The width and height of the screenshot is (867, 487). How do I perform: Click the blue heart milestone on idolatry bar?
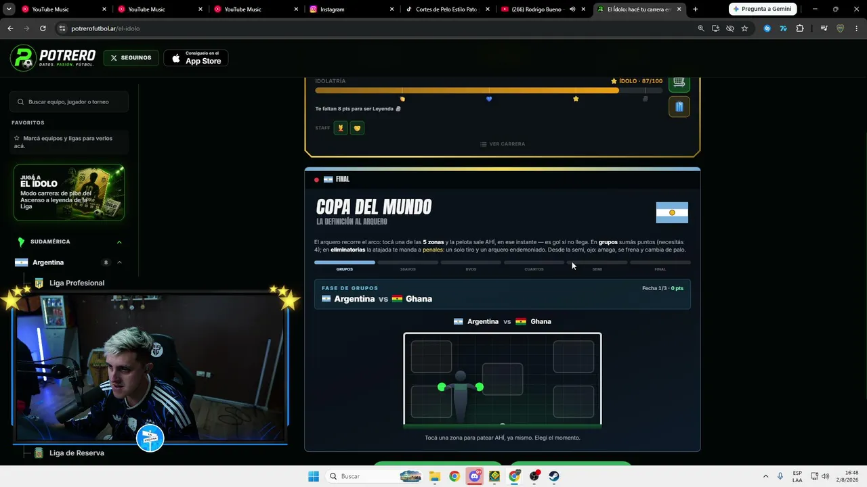[489, 99]
